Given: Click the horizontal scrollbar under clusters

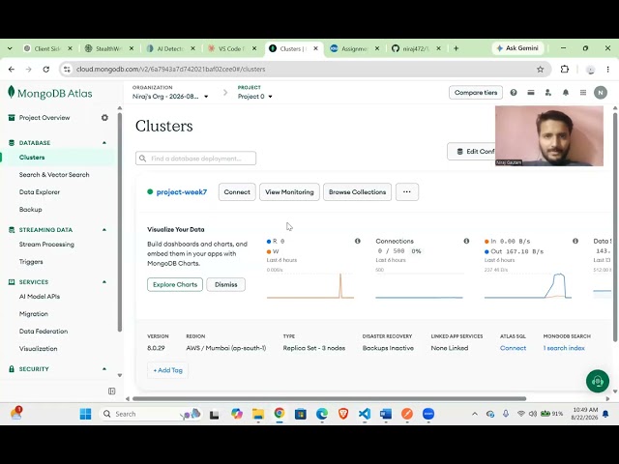Looking at the screenshot, I should [329, 398].
